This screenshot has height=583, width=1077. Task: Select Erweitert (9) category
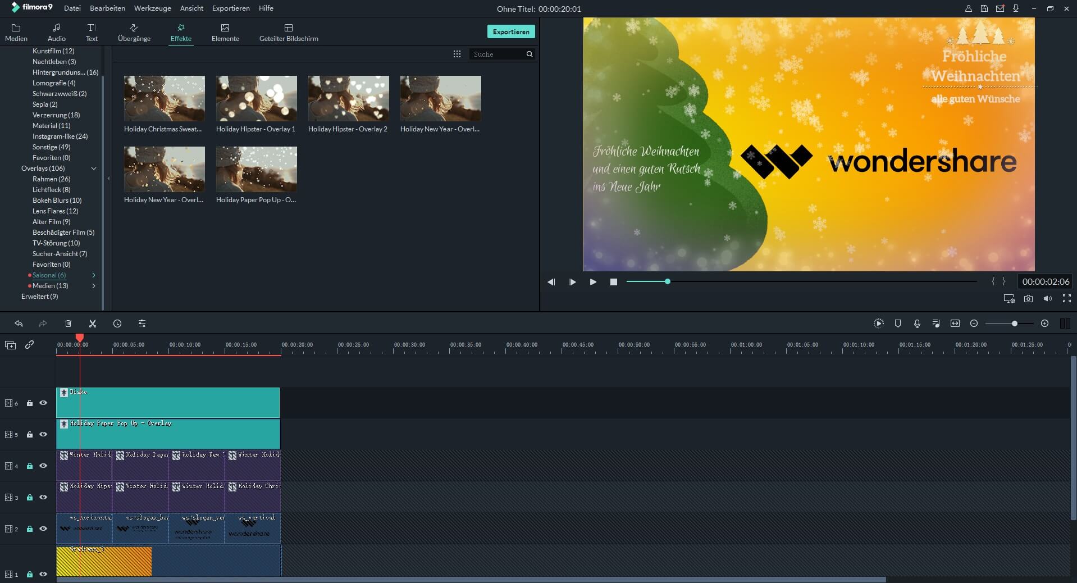pyautogui.click(x=39, y=297)
